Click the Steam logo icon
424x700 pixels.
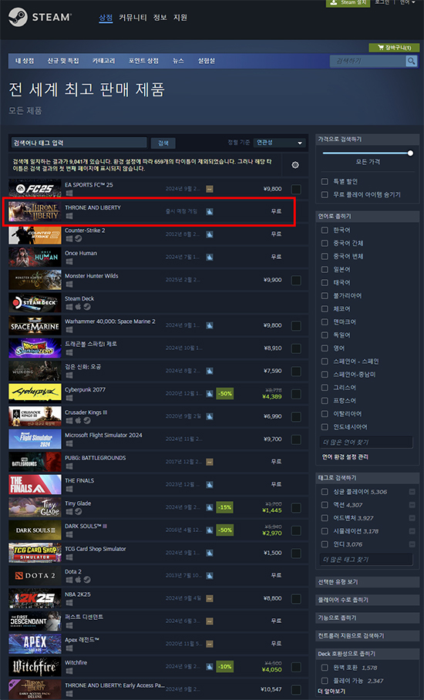tap(18, 18)
